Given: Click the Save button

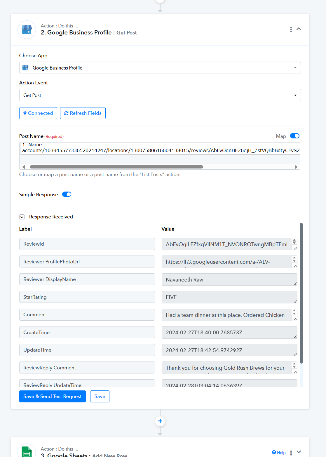Looking at the screenshot, I should click(100, 396).
